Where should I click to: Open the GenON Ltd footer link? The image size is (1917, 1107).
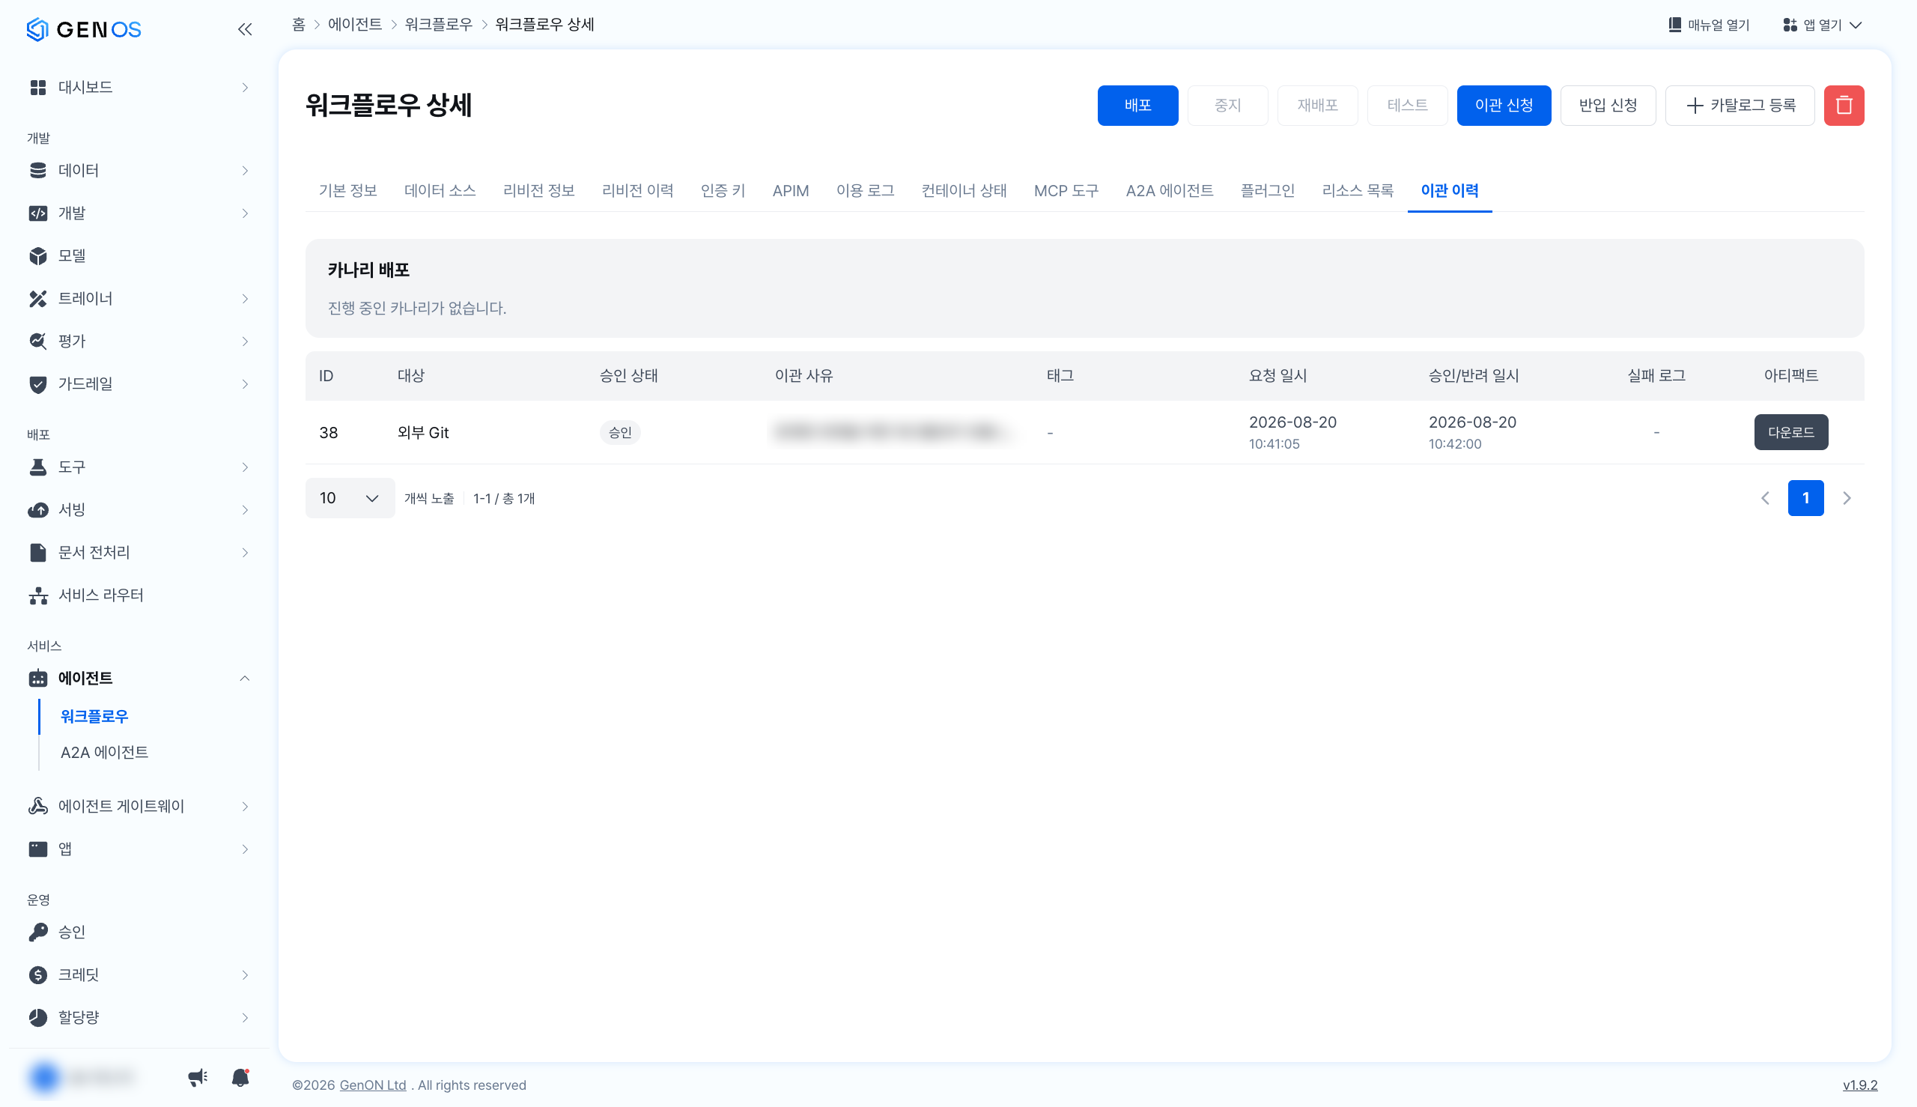pos(372,1085)
